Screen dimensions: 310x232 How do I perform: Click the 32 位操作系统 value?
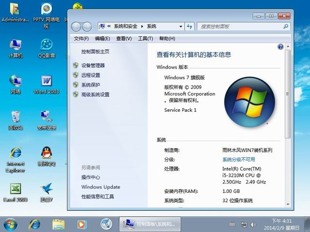[x=237, y=201]
